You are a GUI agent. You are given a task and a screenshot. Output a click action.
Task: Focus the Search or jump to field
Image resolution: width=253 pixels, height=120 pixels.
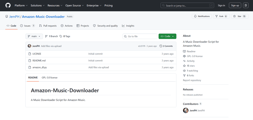coord(187,5)
